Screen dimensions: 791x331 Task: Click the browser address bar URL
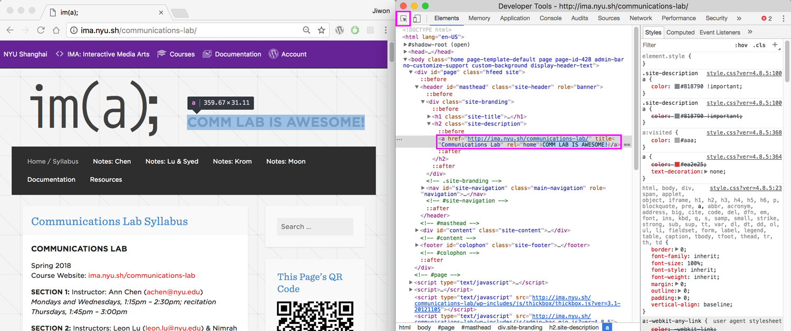click(x=139, y=31)
